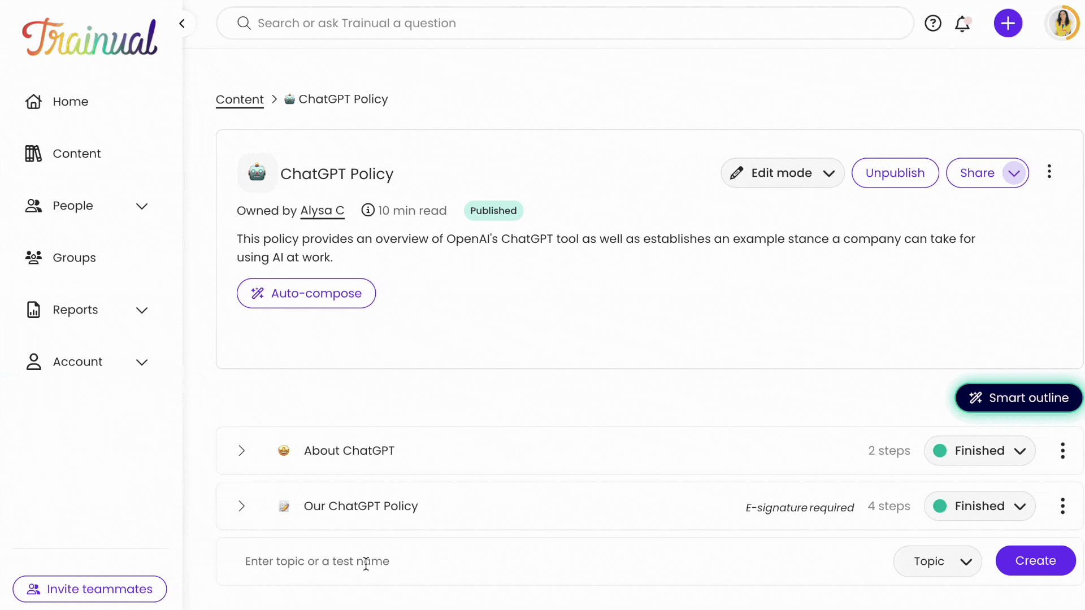Image resolution: width=1085 pixels, height=610 pixels.
Task: Open the Share dropdown arrow
Action: coord(1014,173)
